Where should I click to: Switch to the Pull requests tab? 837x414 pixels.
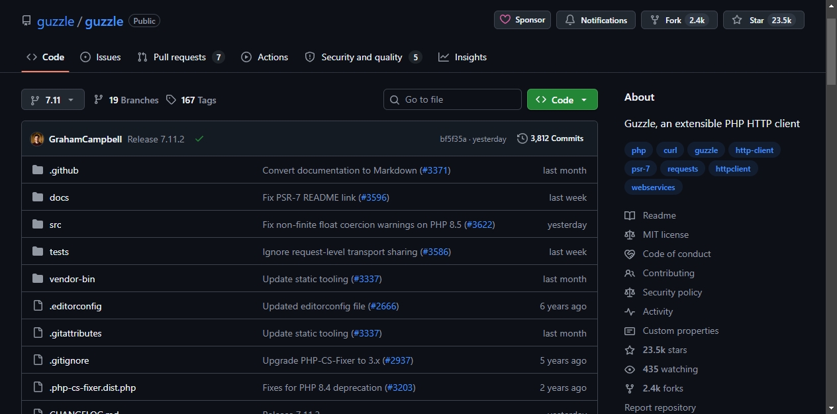(x=181, y=57)
